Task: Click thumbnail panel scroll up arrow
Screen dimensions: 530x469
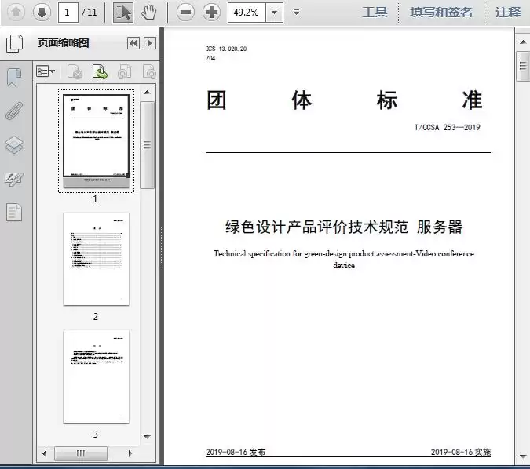Action: 147,93
